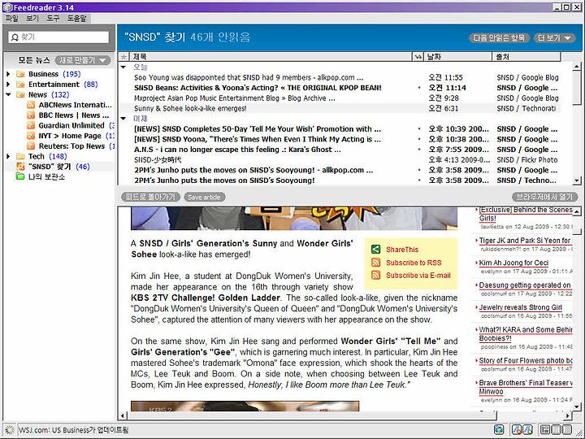Click the article list scroll down arrow
This screenshot has height=439, width=585.
577,180
